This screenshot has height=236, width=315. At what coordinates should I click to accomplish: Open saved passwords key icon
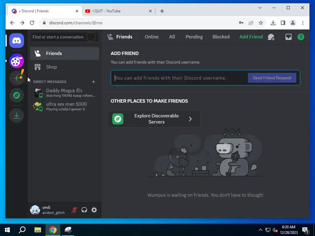pos(241,23)
